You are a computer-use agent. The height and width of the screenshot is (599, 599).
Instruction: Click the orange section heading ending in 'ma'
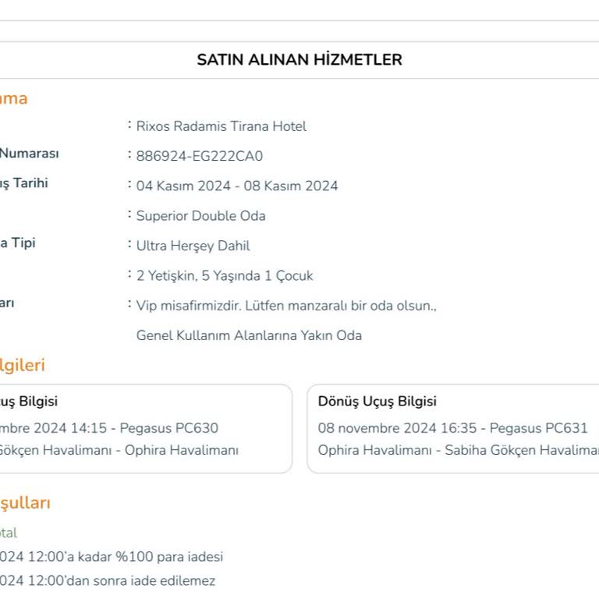tap(14, 98)
